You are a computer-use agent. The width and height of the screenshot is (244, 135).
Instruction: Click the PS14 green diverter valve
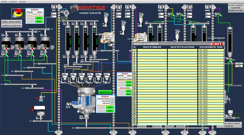(230, 61)
